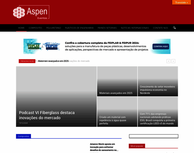
Task: Open the POLIURETANO menu item
Action: (54, 28)
